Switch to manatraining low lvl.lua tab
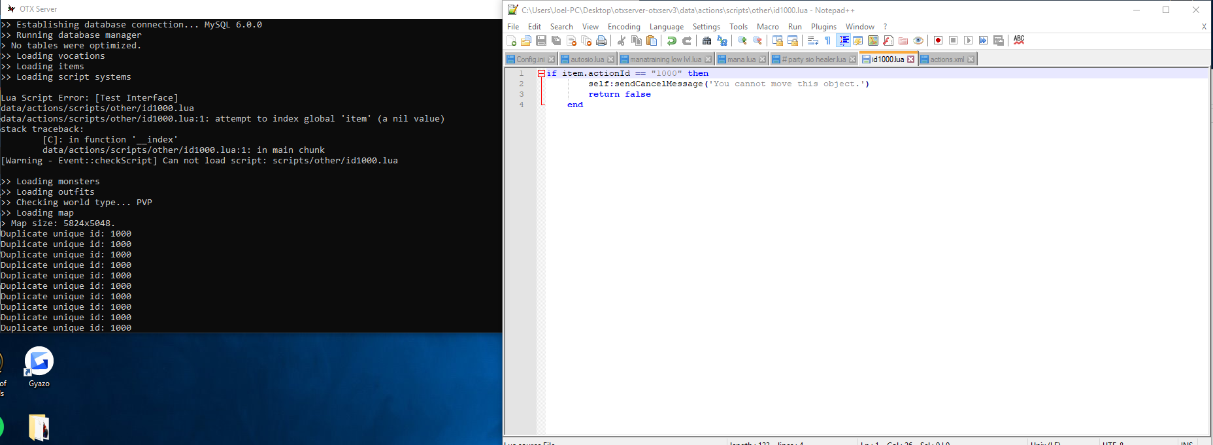 (665, 59)
